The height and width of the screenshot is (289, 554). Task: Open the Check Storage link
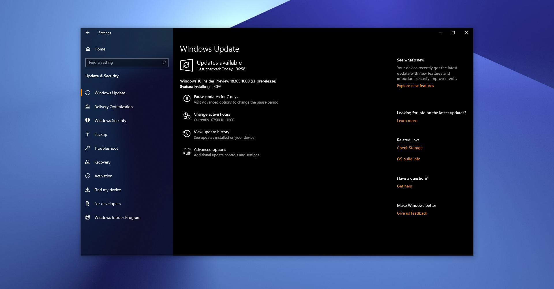(x=410, y=148)
